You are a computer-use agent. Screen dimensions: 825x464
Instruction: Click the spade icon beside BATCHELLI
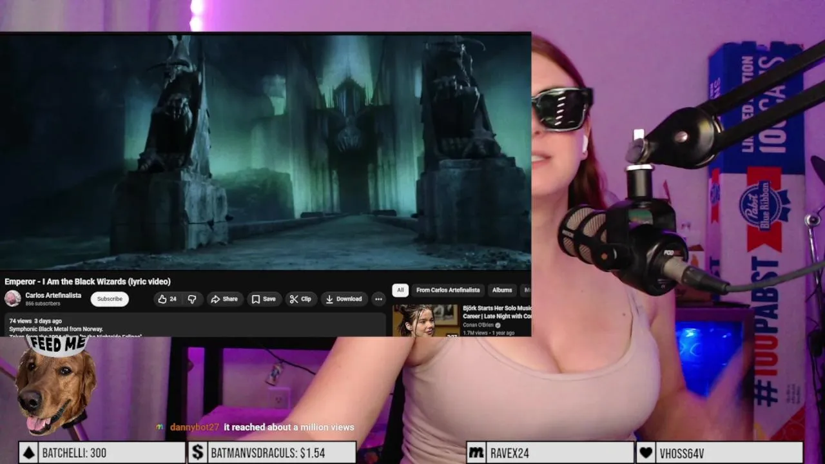click(x=28, y=452)
